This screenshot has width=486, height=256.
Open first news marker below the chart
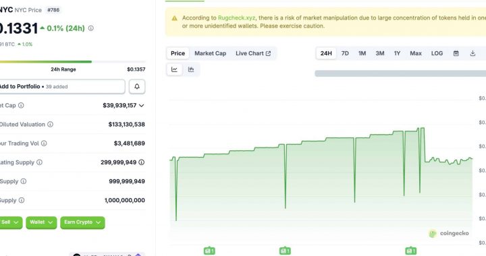pos(209,251)
